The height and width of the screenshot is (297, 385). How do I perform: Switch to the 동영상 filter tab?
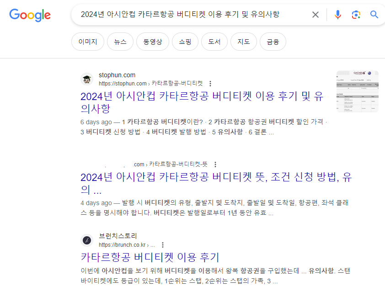pos(152,42)
